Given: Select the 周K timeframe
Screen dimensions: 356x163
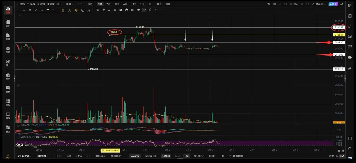Looking at the screenshot, I should (x=159, y=4).
